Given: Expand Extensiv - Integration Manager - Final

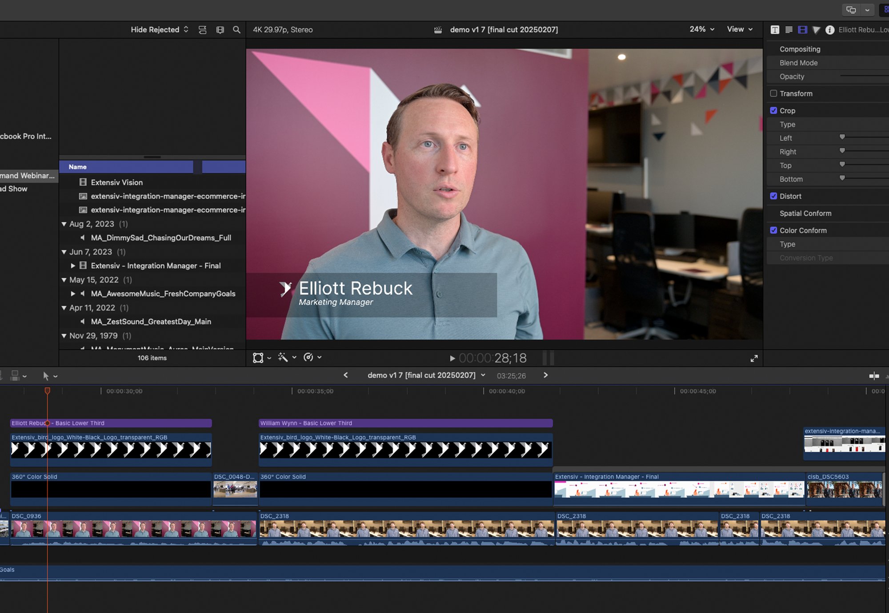Looking at the screenshot, I should (73, 266).
